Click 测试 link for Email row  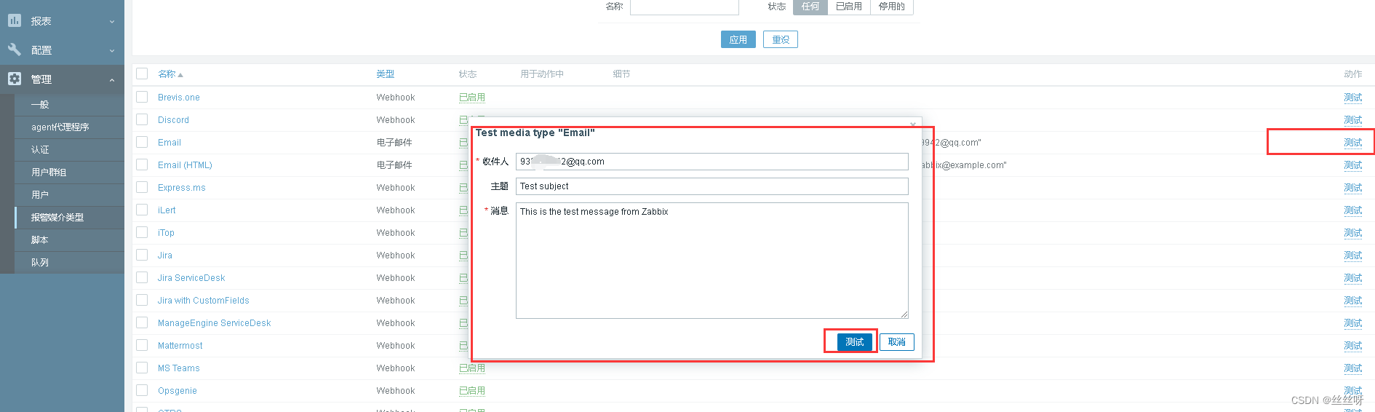tap(1353, 143)
